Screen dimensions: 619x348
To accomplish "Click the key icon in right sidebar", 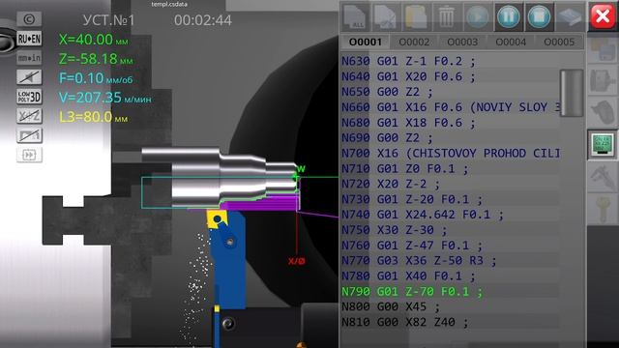I will pos(603,209).
